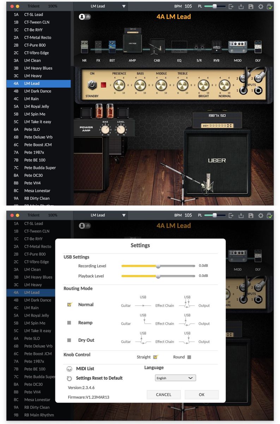Select the RVB reverb pedal
The image size is (280, 424).
click(216, 47)
